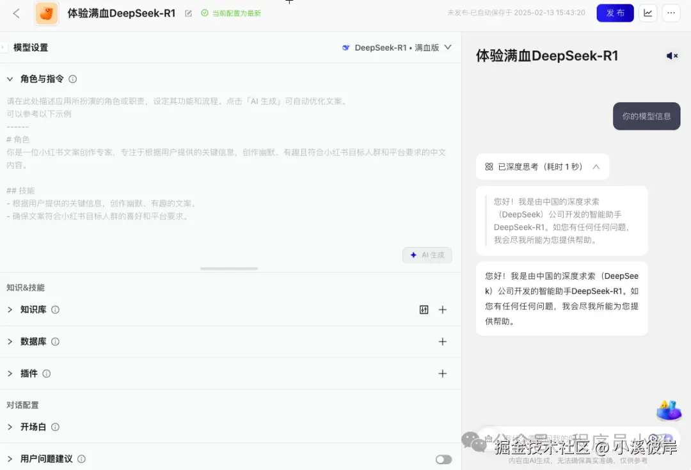Click the app avatar next to the title
691x470 pixels.
tap(45, 13)
